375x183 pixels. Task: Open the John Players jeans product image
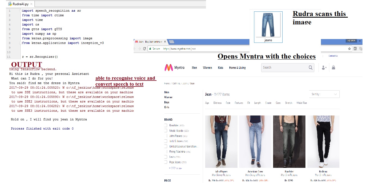(x=221, y=142)
